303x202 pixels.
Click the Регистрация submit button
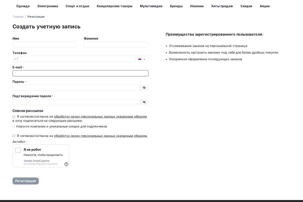click(x=26, y=181)
